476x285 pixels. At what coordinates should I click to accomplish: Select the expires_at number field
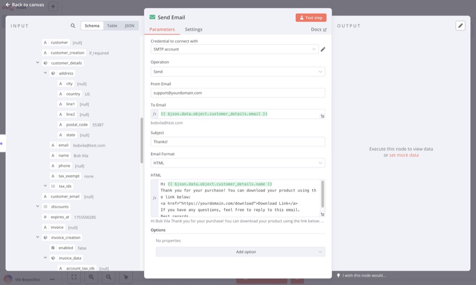pos(57,217)
